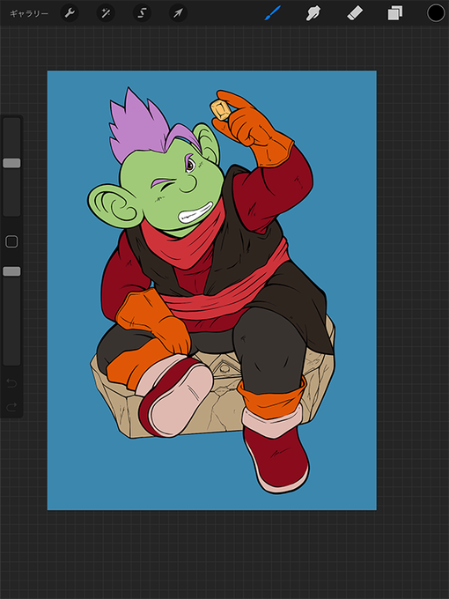Open the Layers panel

[395, 13]
